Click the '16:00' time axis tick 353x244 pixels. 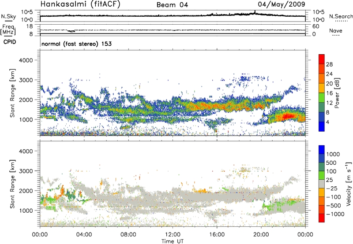point(217,235)
